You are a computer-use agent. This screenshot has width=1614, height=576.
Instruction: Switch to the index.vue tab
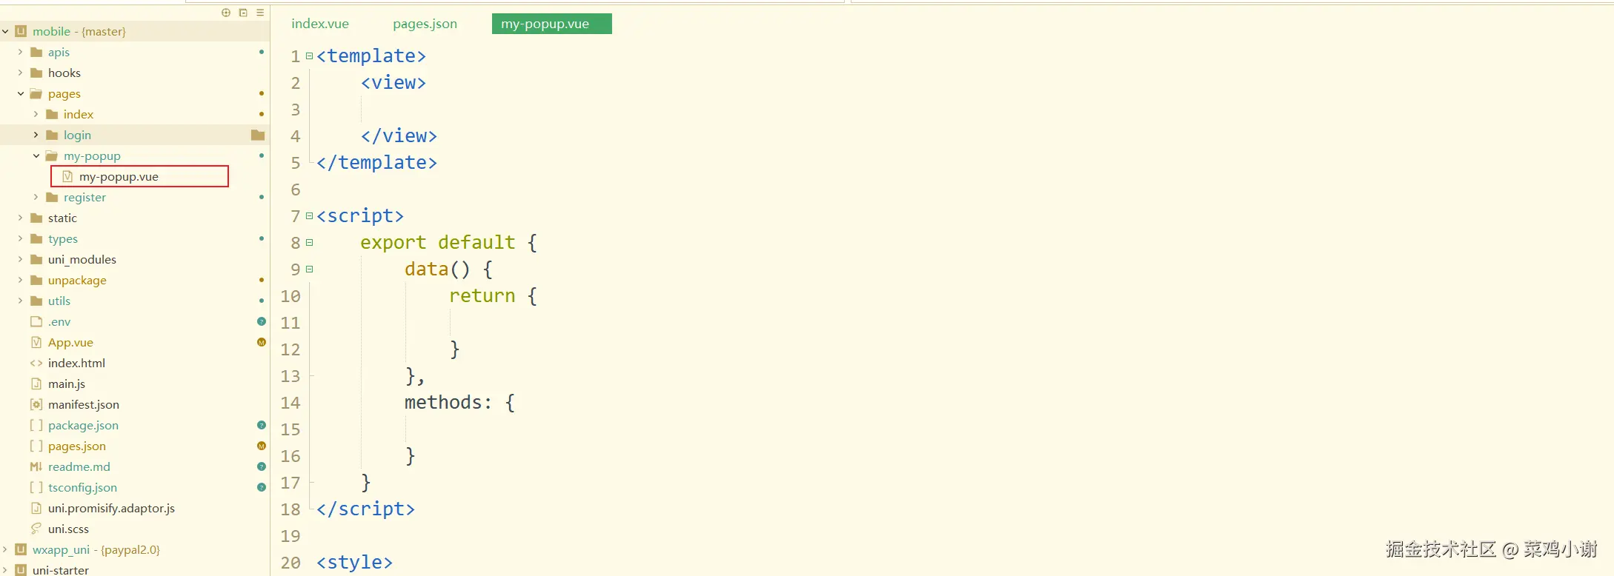coord(319,24)
